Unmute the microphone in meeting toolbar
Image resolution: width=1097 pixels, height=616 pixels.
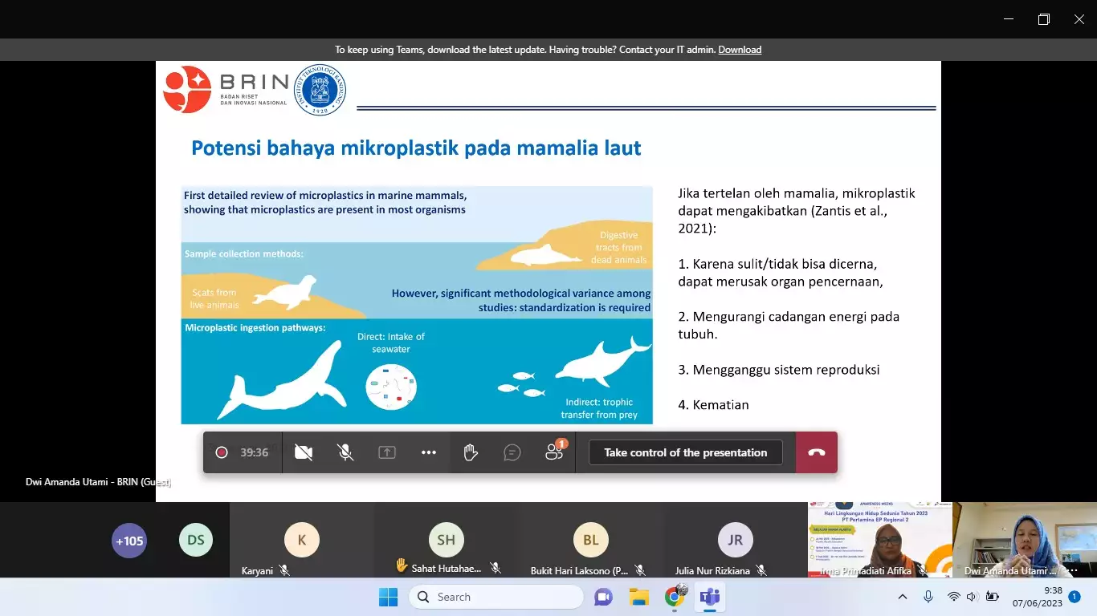coord(345,452)
